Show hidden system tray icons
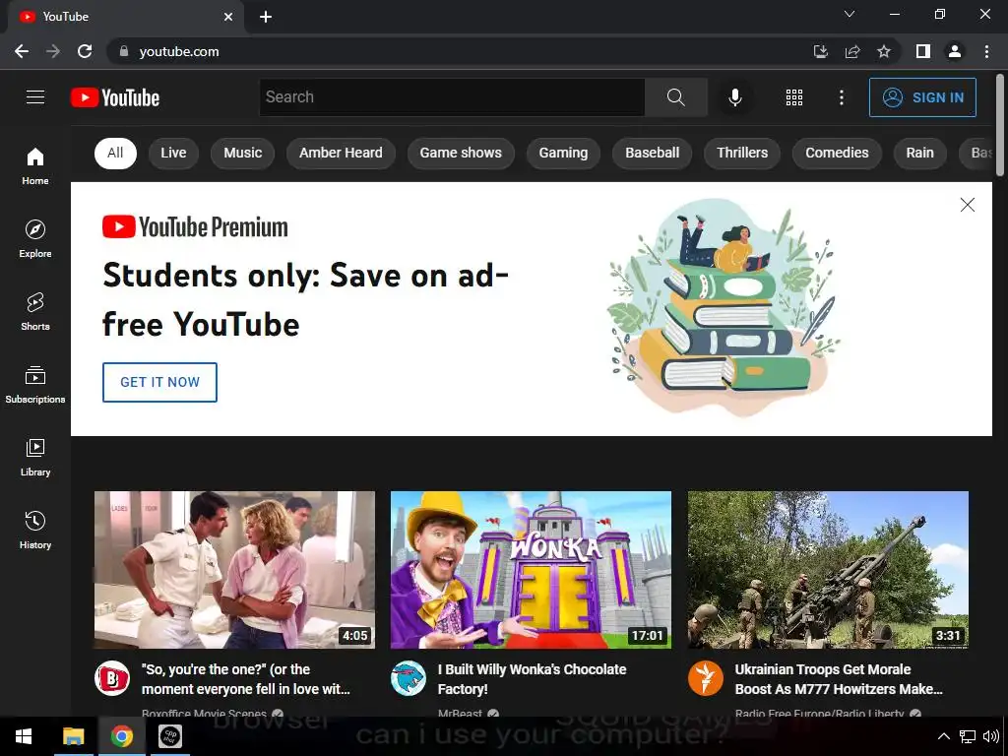This screenshot has height=756, width=1008. [943, 736]
